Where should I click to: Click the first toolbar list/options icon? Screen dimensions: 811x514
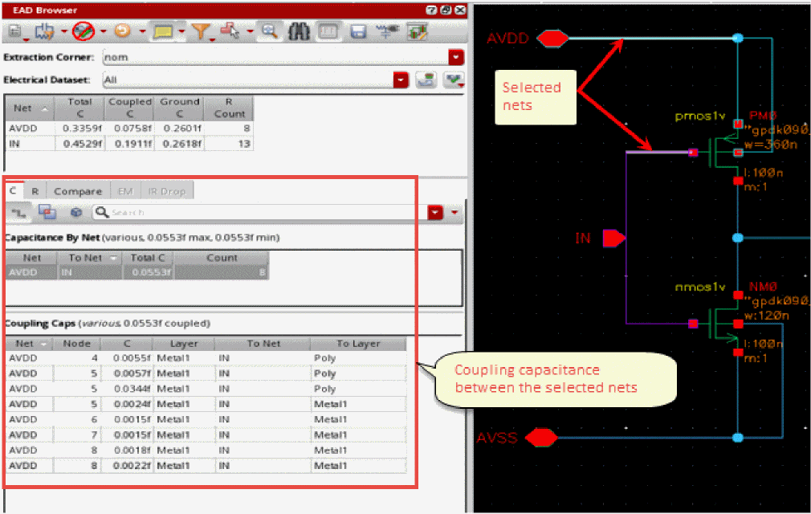tap(15, 32)
